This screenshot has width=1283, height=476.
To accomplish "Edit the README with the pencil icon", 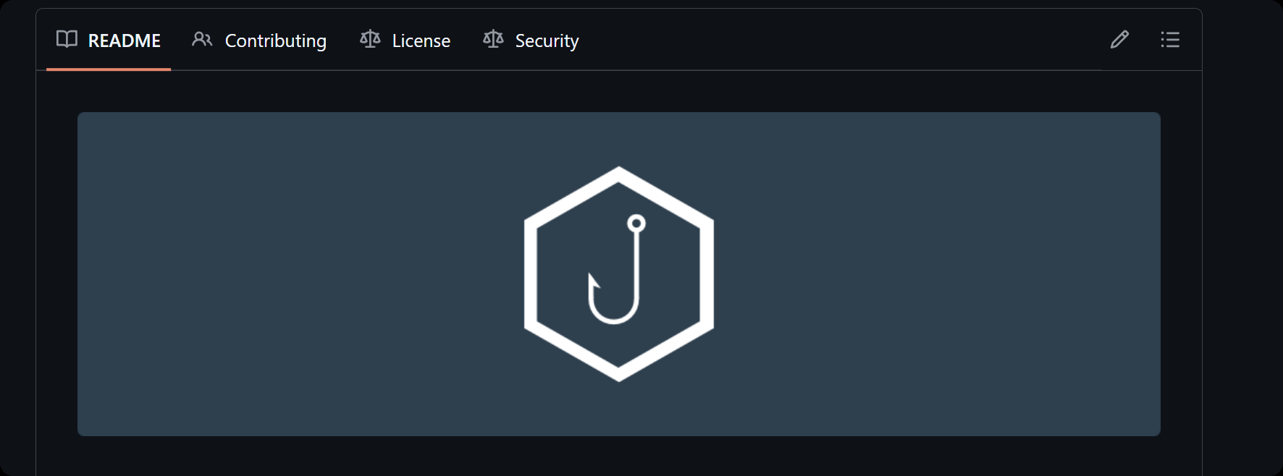I will [1119, 39].
